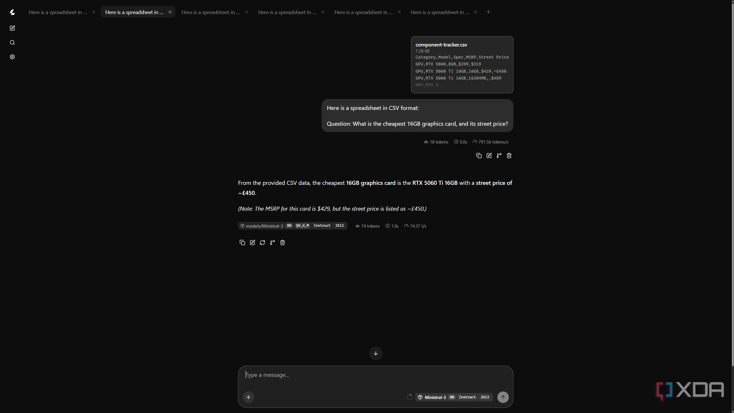Click the models/Ministral-3 badge under response
The height and width of the screenshot is (413, 734).
(293, 226)
